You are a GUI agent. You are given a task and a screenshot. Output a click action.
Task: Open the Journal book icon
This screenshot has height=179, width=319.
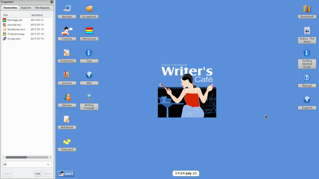coord(66,75)
